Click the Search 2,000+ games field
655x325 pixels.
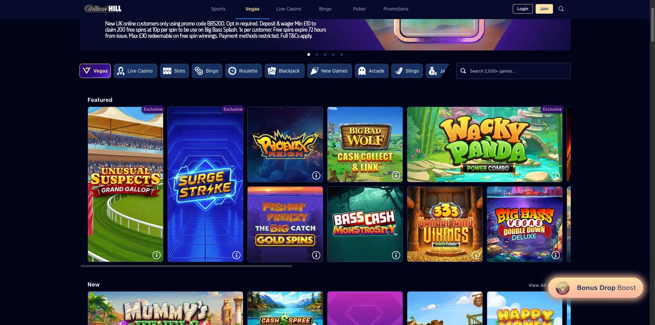tap(513, 71)
